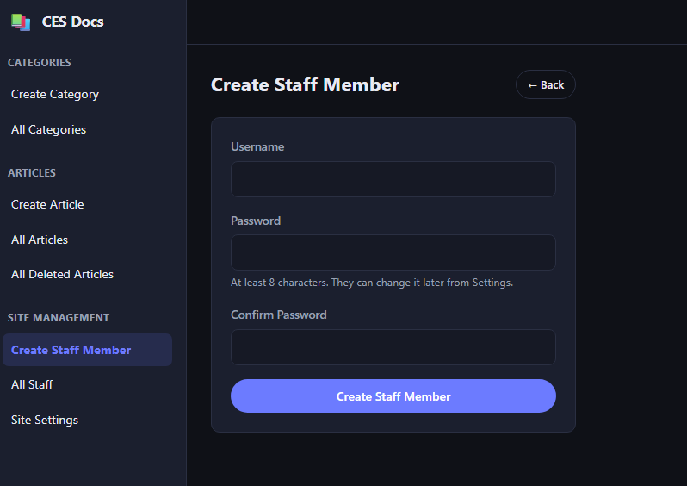This screenshot has width=687, height=486.
Task: Select Create Staff Member sidebar item
Action: click(x=87, y=350)
